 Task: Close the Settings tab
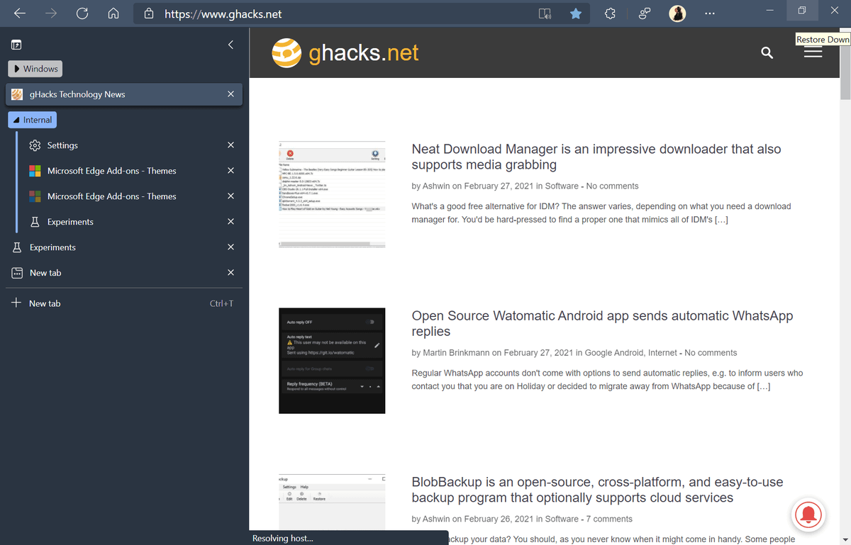pyautogui.click(x=230, y=145)
